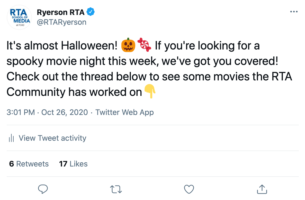Open the three-dot more options menu
Viewport: 305px width, 200px height.
click(293, 12)
